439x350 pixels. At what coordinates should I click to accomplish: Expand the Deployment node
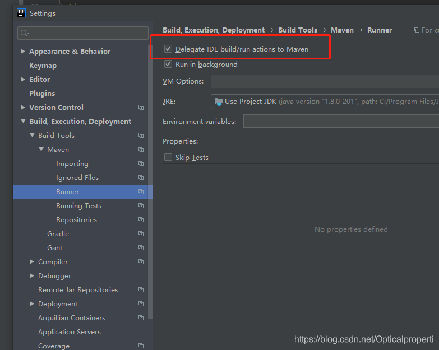point(32,303)
